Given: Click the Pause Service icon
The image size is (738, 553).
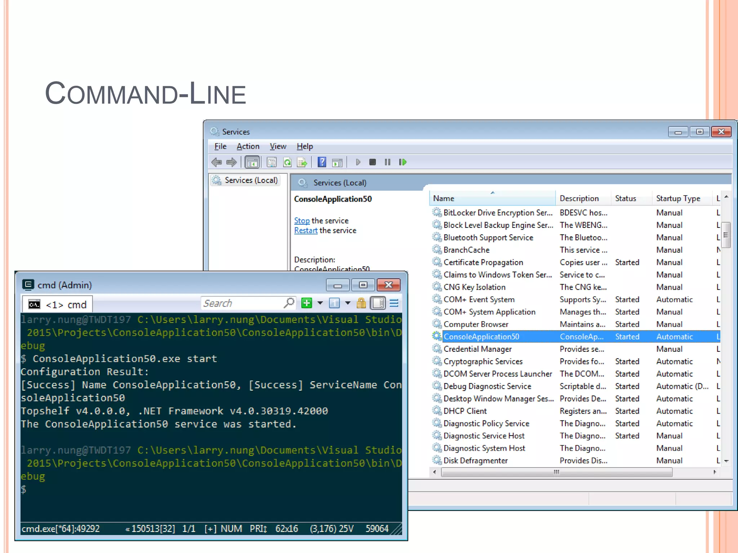Looking at the screenshot, I should coord(387,162).
